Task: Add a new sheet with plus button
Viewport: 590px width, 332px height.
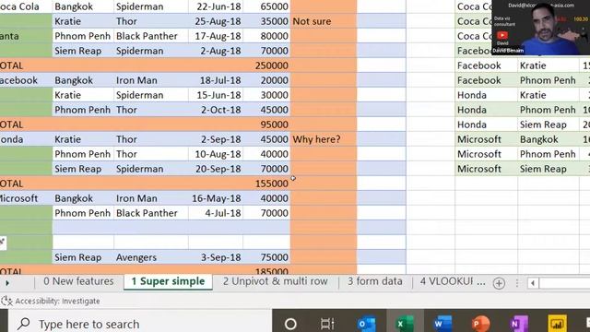Action: point(499,283)
